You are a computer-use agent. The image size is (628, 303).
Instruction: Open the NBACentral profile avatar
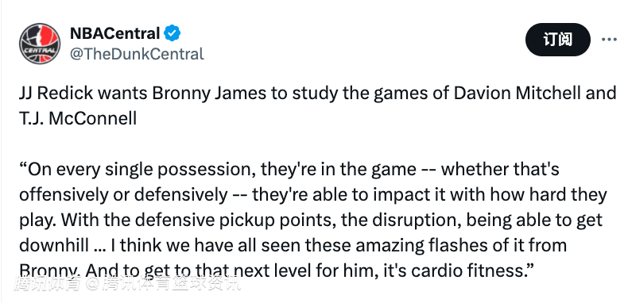(x=40, y=44)
